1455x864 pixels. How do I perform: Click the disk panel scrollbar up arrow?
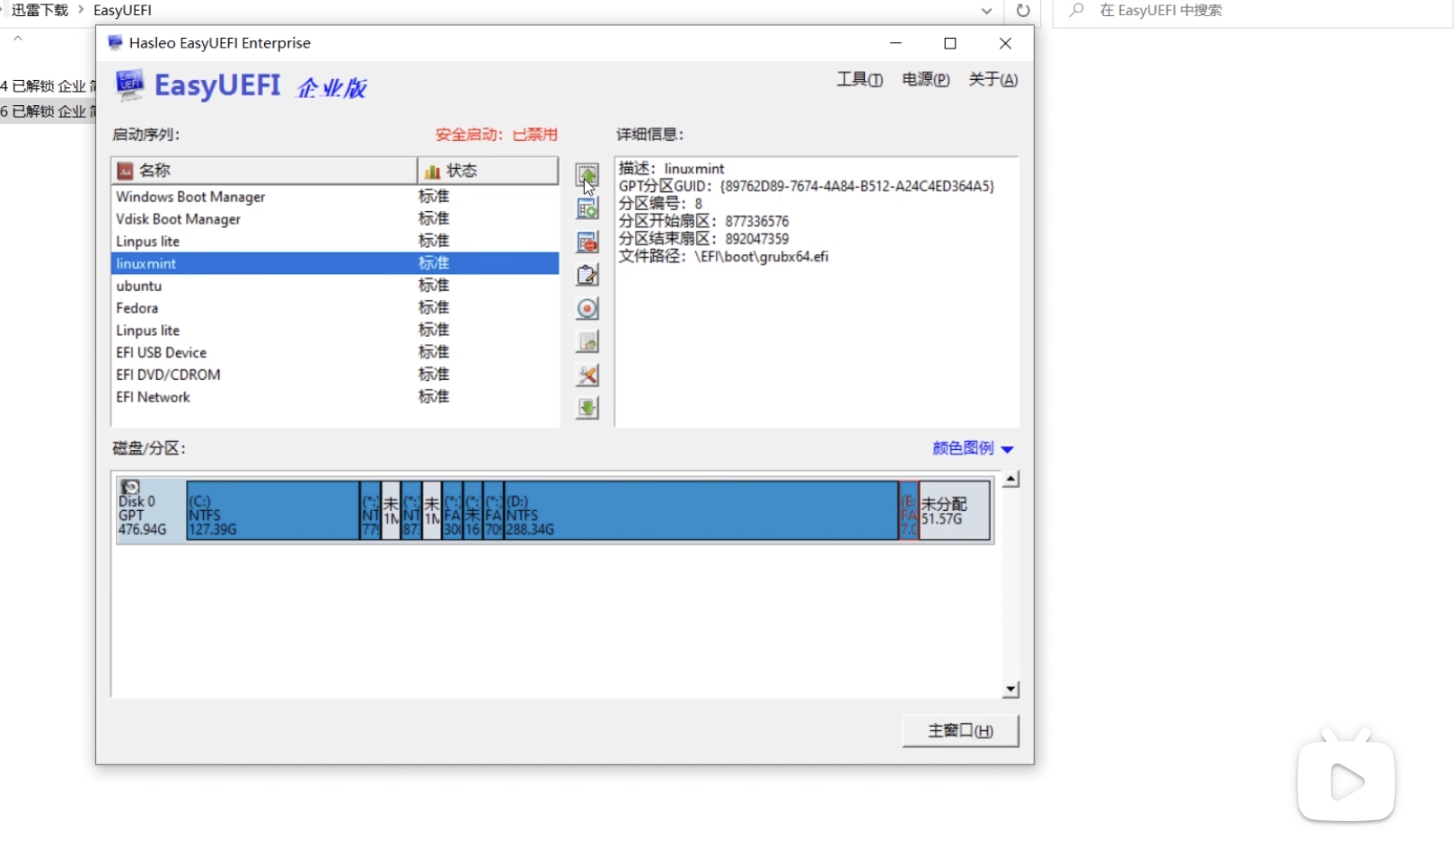point(1011,480)
